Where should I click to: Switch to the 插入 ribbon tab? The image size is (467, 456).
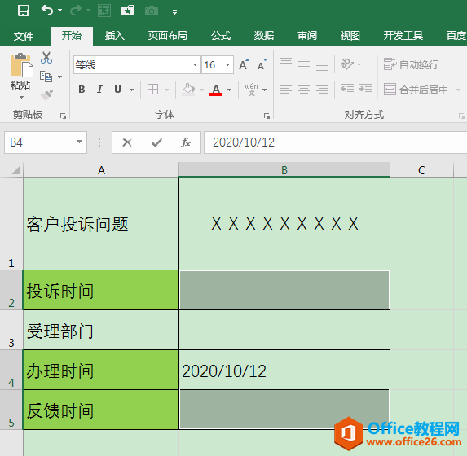coord(114,36)
